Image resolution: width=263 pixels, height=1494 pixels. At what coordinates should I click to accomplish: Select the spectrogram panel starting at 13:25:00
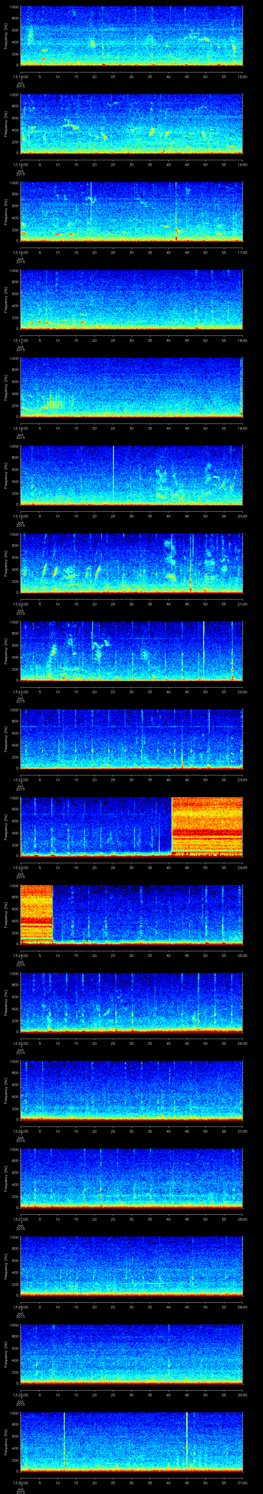coord(132,1003)
